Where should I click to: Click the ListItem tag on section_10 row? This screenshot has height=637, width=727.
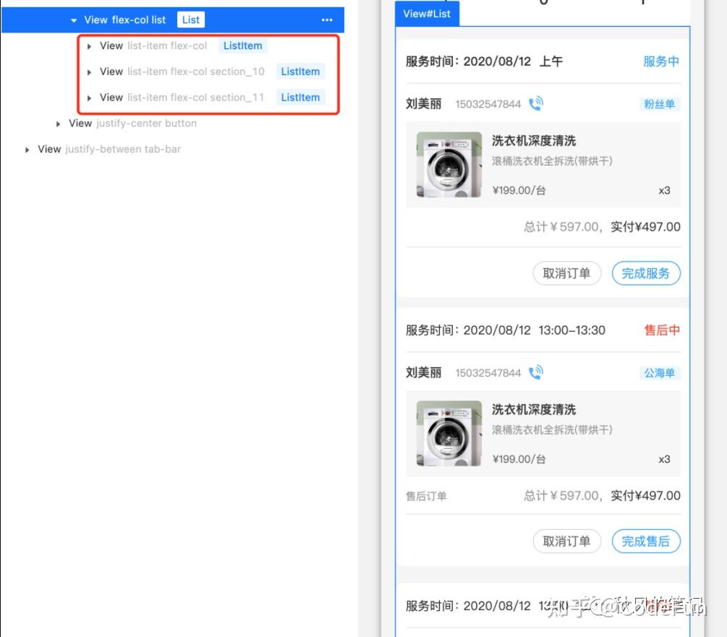coord(300,71)
